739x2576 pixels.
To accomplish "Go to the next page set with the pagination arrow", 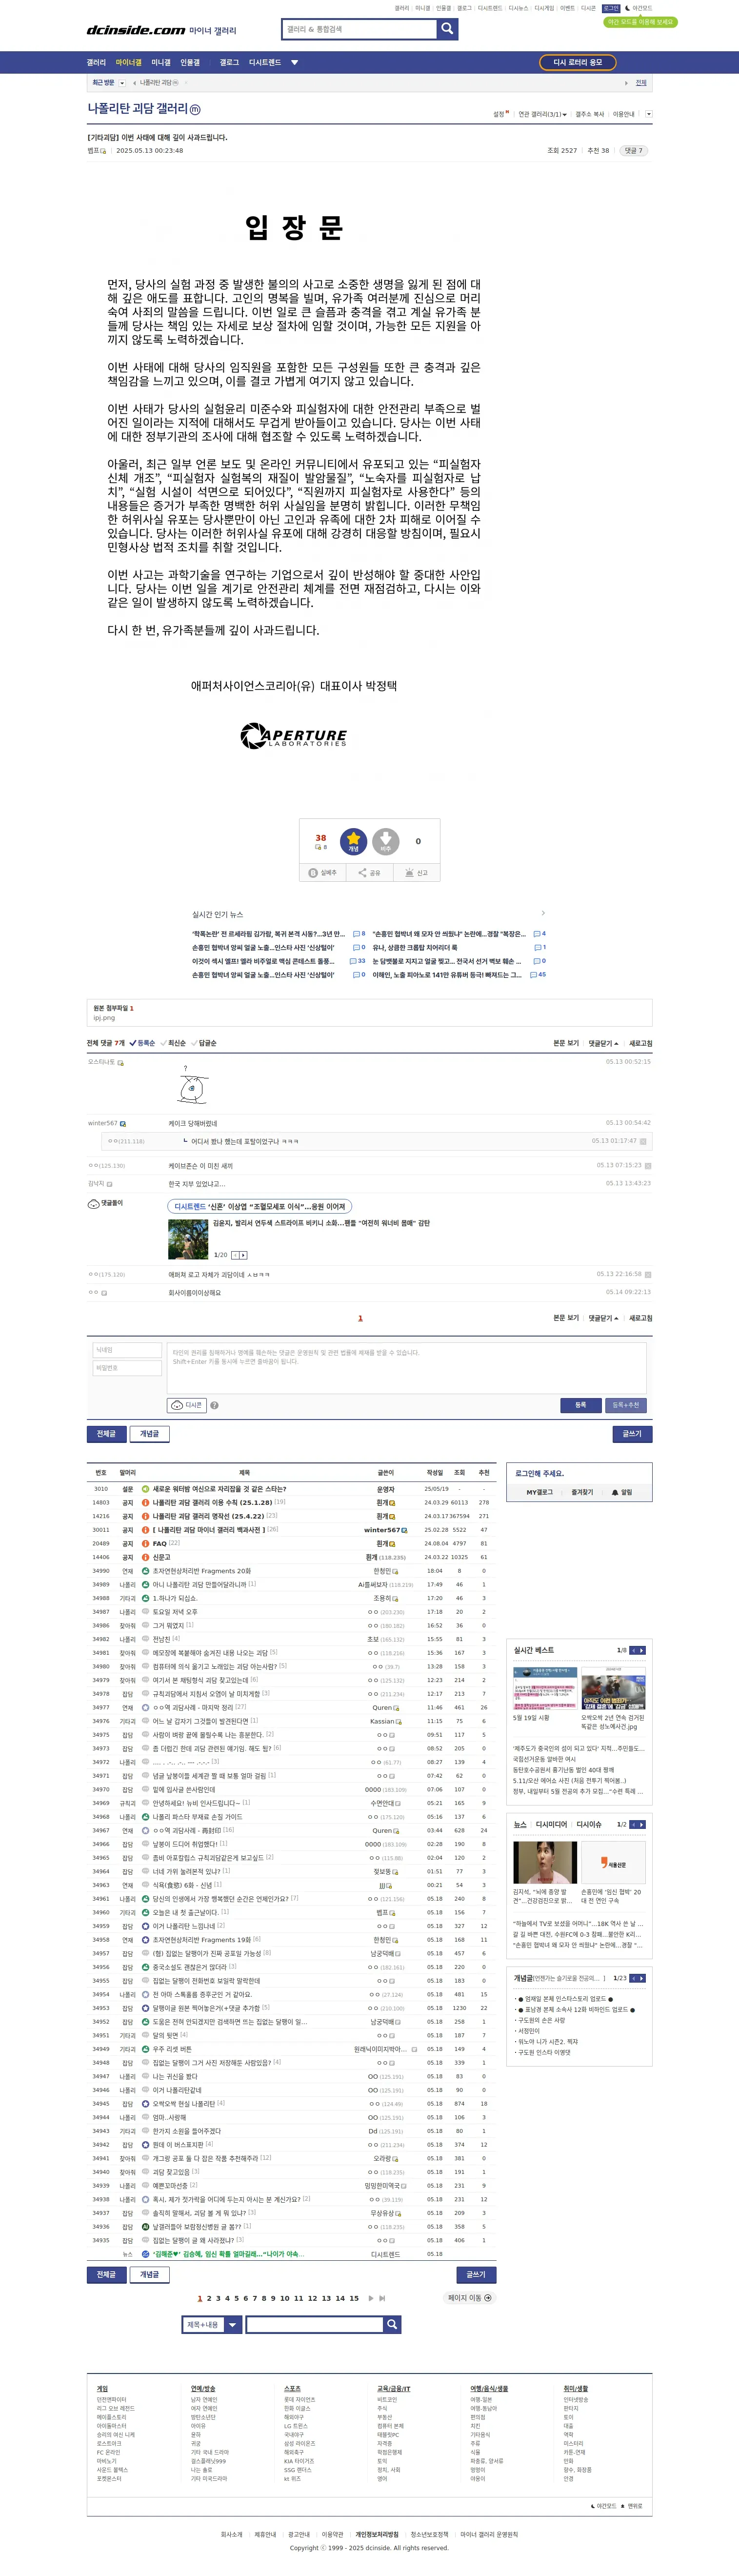I will click(371, 2298).
